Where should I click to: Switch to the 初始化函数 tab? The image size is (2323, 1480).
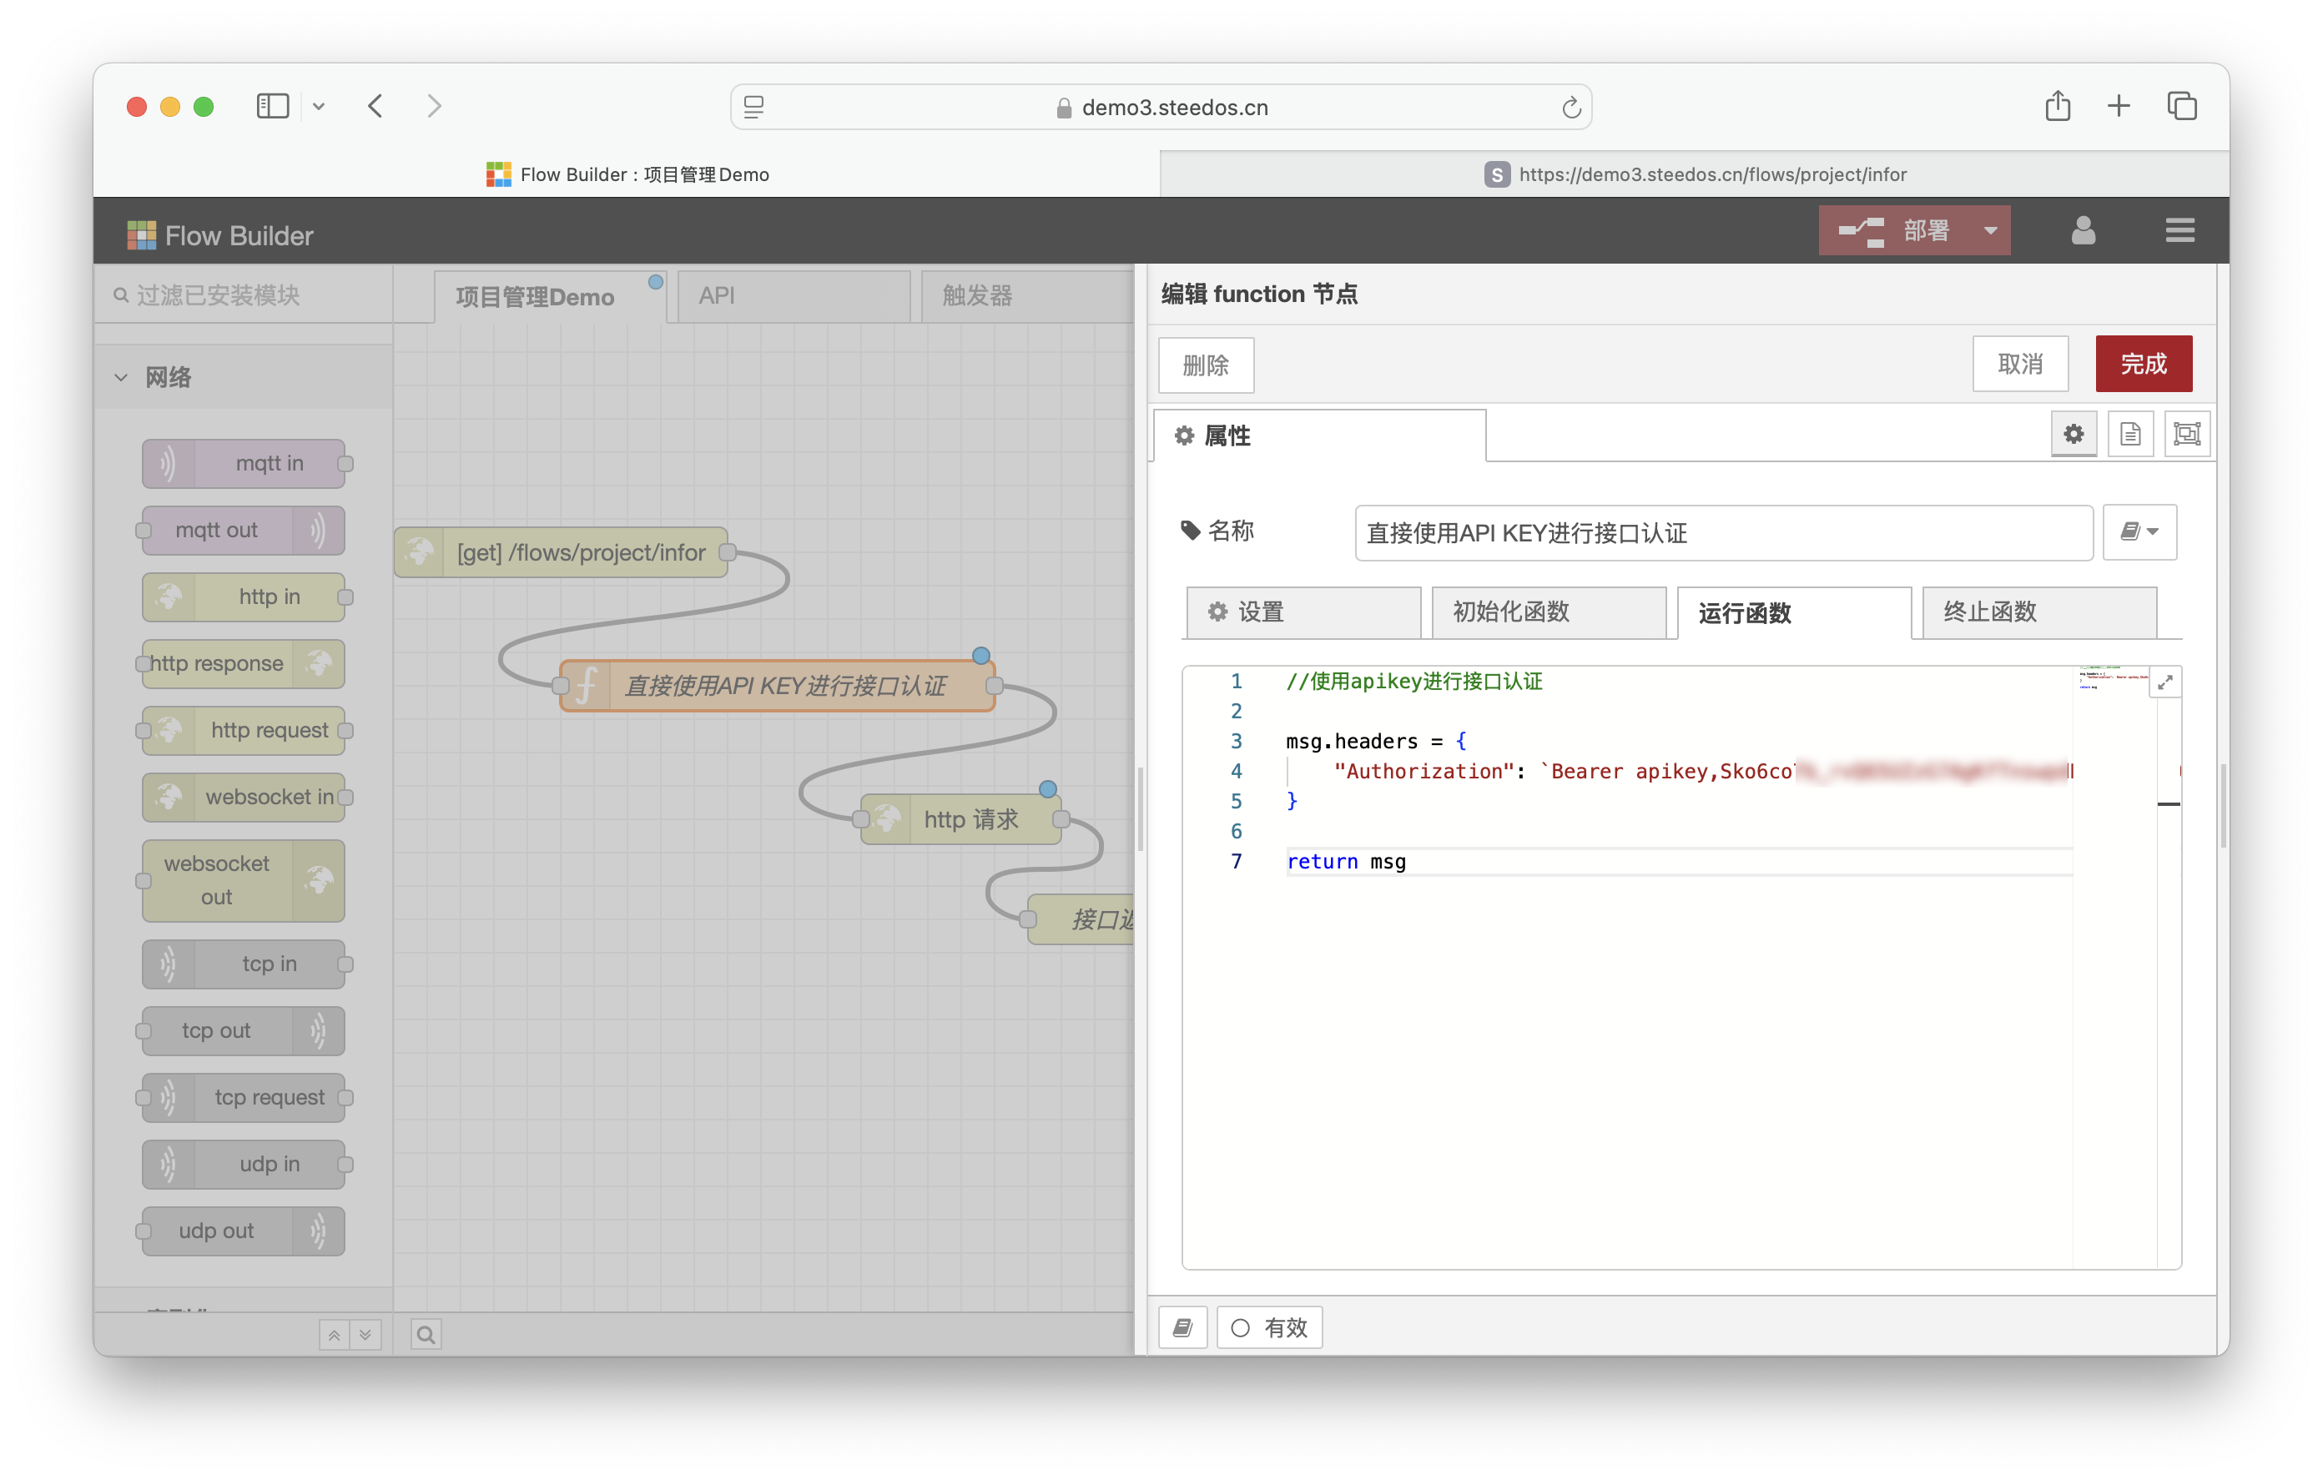pyautogui.click(x=1549, y=612)
